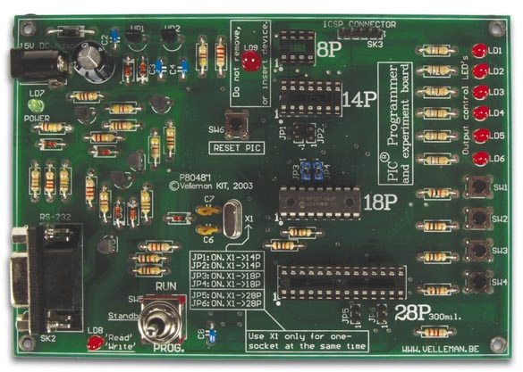Image resolution: width=523 pixels, height=372 pixels.
Task: Click the SW5 RUN/PROG toggle switch
Action: (x=163, y=321)
